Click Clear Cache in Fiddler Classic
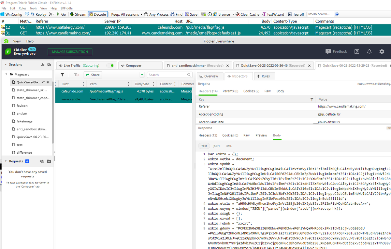Viewport: 391px width, 249px height. (x=248, y=14)
